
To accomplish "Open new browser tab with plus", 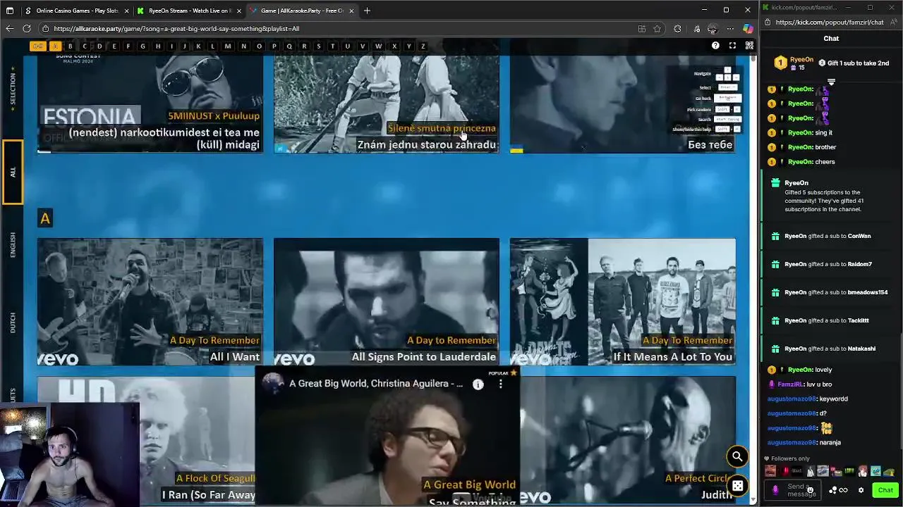I will pos(368,11).
